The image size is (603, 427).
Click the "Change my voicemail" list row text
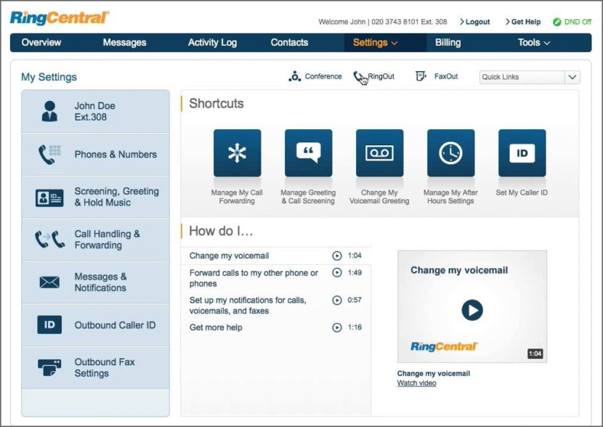tap(229, 256)
